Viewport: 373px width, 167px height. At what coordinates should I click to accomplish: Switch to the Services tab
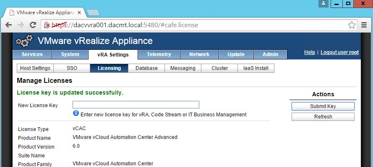32,54
